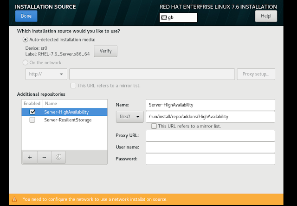This screenshot has height=206, width=297.
Task: Click the gb keyboard layout indicator
Action: click(178, 18)
